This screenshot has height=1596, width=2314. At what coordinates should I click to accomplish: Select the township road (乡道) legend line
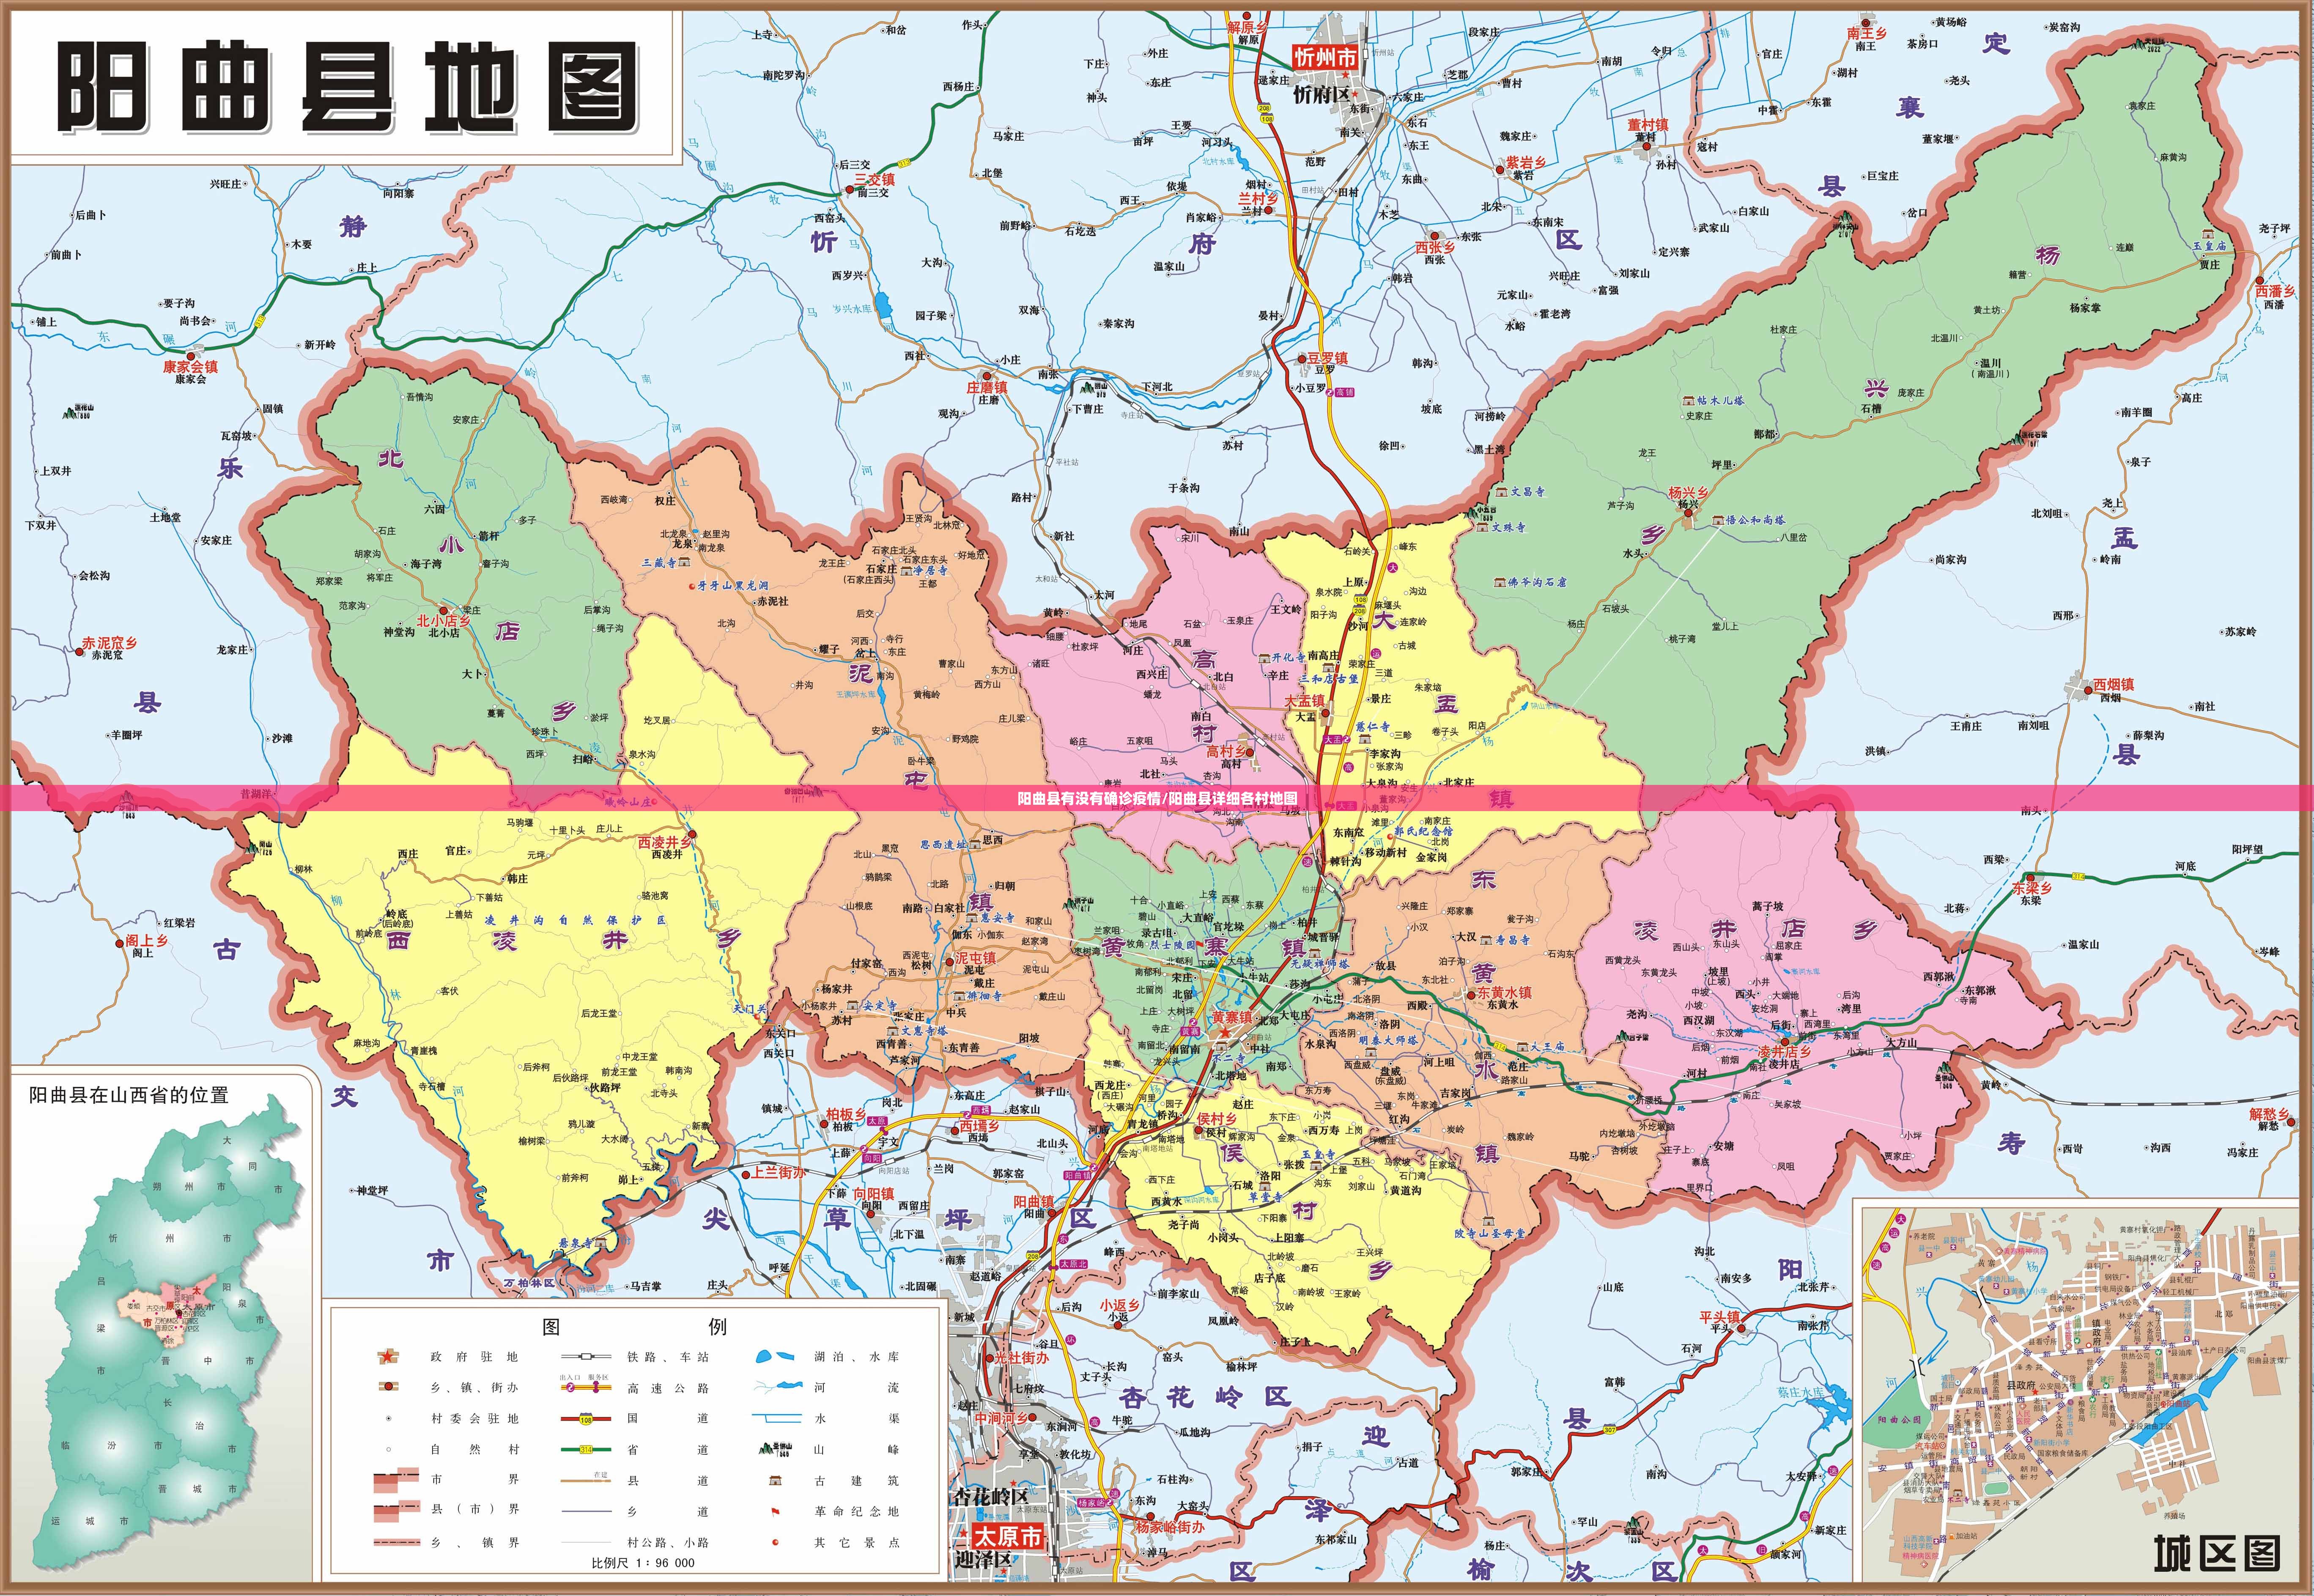pos(586,1510)
